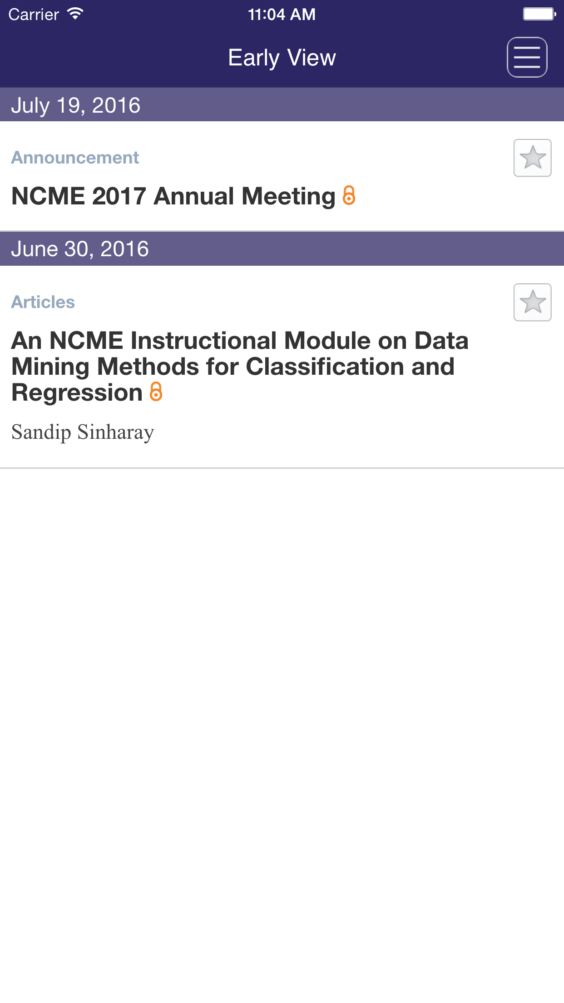The height and width of the screenshot is (1003, 564).
Task: Click open access lock beside Annual Meeting
Action: click(349, 195)
